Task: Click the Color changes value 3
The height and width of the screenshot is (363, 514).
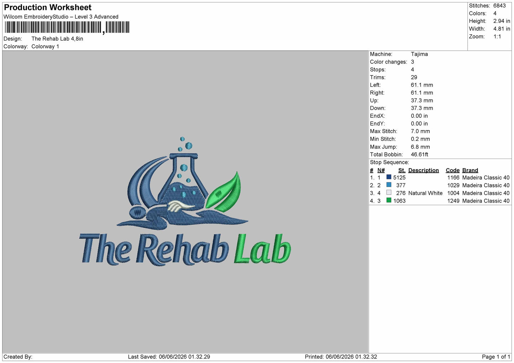Action: 413,62
